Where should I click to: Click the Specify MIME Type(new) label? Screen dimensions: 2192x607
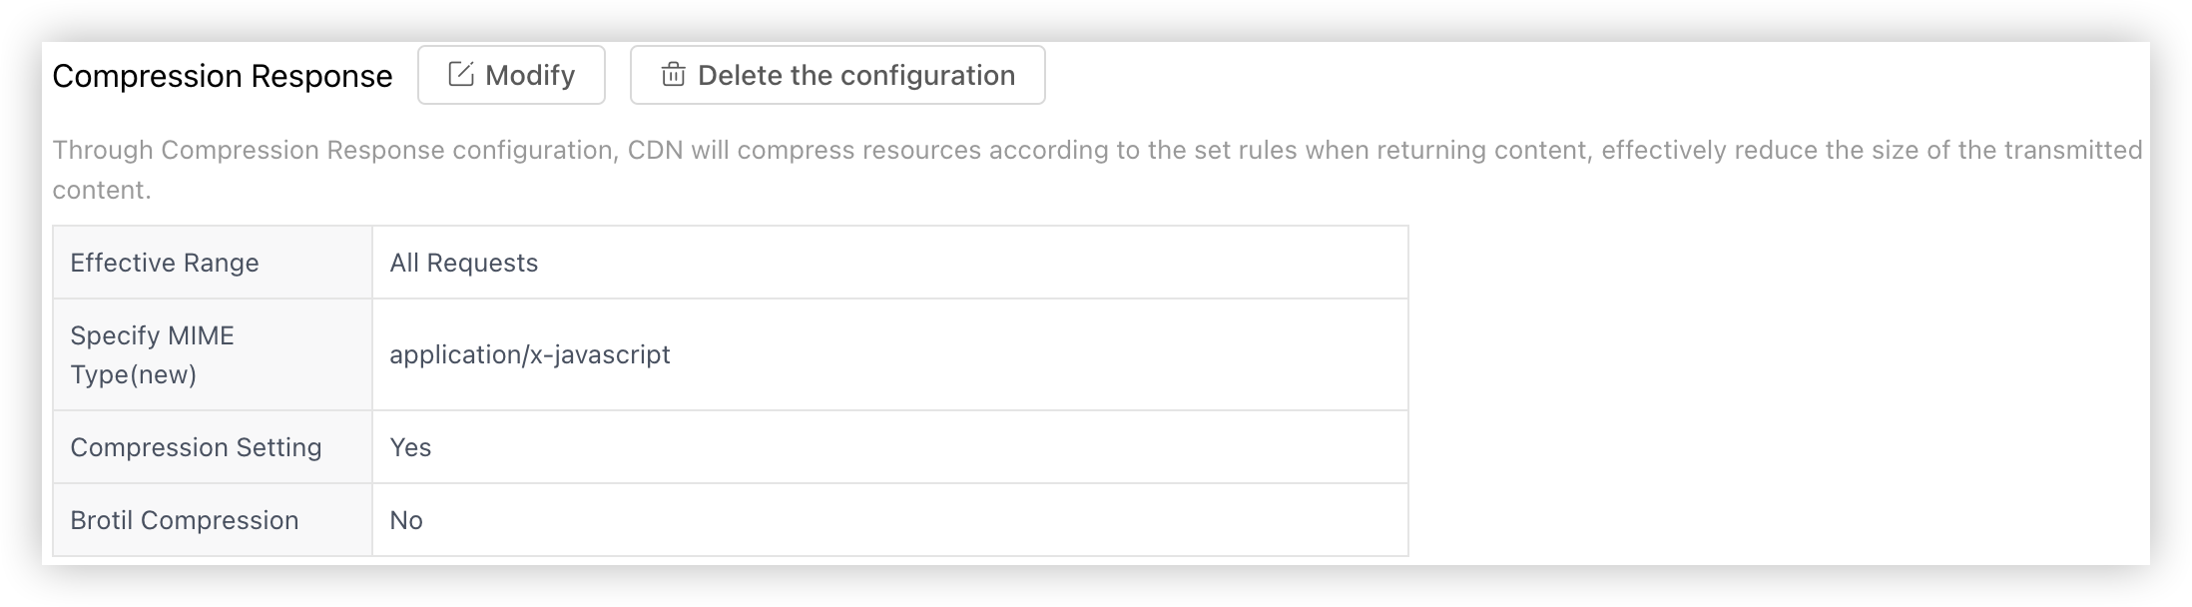click(x=153, y=354)
